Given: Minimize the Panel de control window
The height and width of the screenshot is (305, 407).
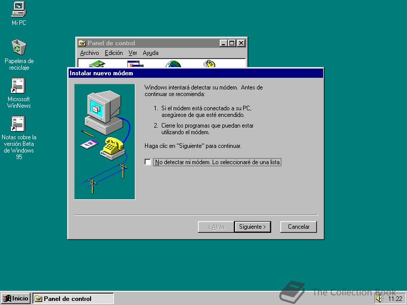Looking at the screenshot, I should tap(223, 43).
